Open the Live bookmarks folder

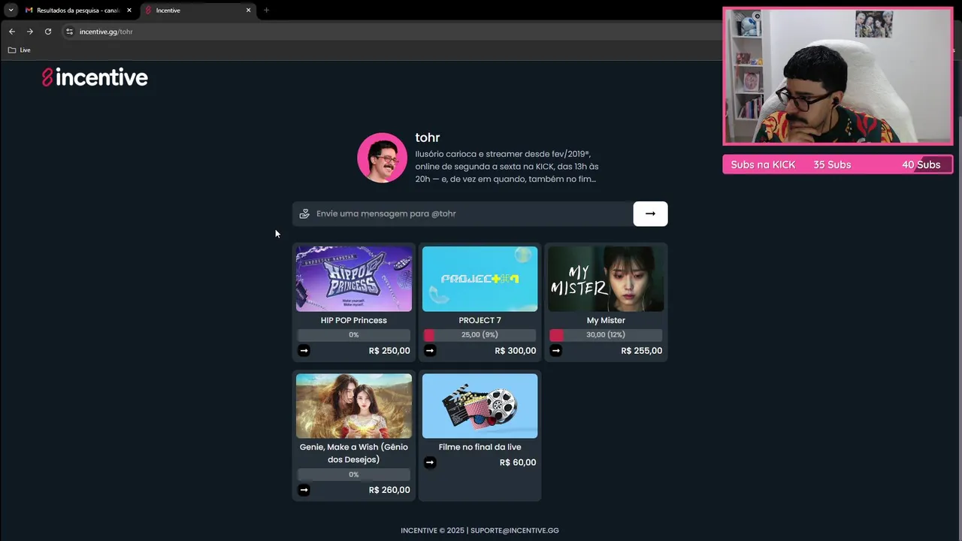click(x=20, y=50)
